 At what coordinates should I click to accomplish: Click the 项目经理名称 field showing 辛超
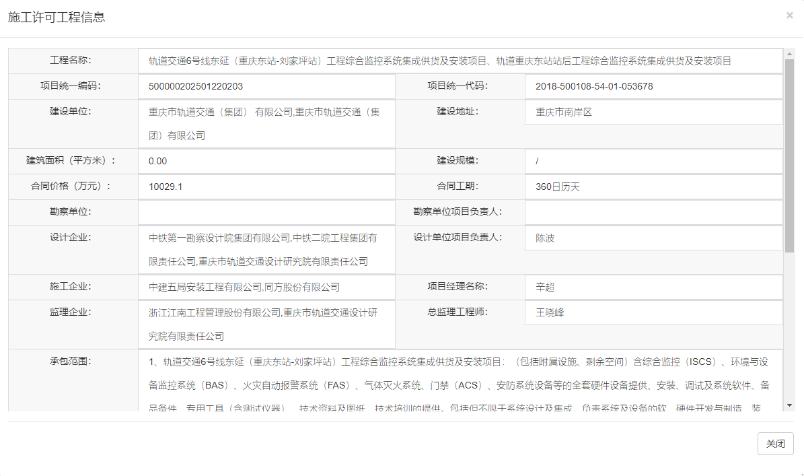point(653,287)
